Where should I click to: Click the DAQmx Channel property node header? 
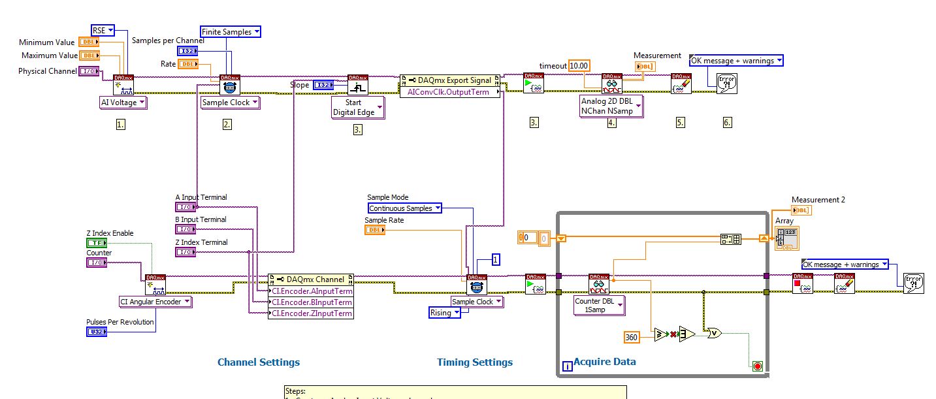point(311,279)
